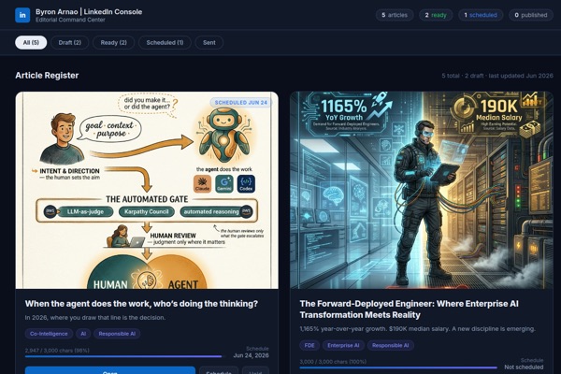
Task: Click the Scheduled Jun 24 badge
Action: (241, 102)
